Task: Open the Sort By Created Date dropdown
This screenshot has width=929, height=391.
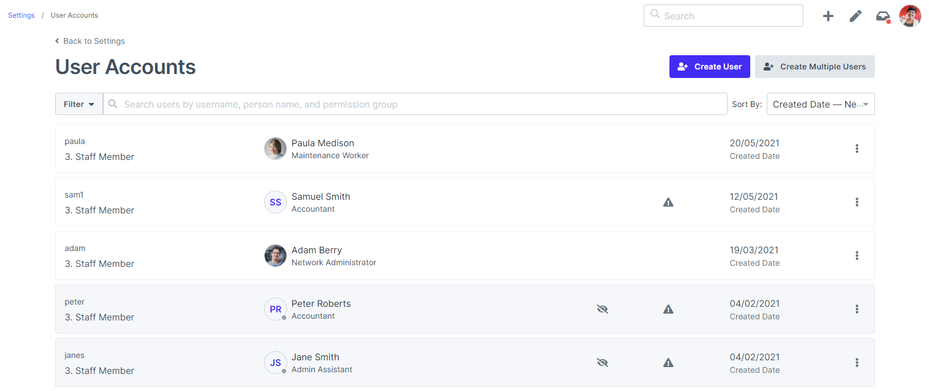Action: click(820, 104)
